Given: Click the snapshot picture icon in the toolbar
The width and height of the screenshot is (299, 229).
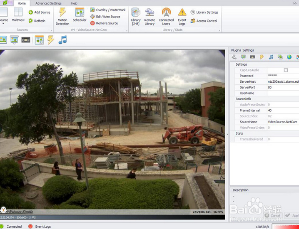Looking at the screenshot, I should click(x=3, y=39).
